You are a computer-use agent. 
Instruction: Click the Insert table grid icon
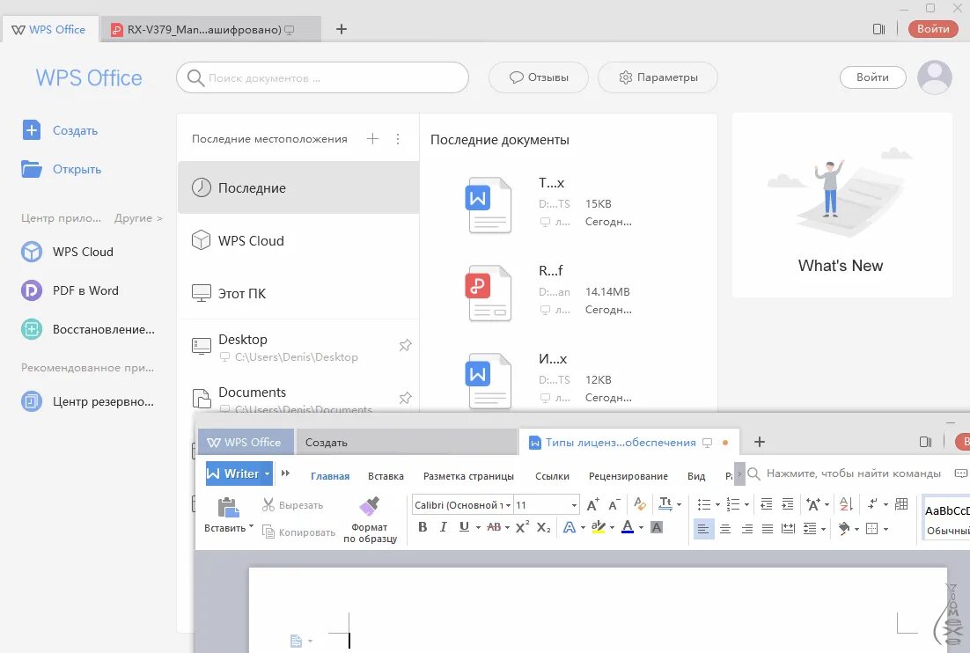coord(901,504)
